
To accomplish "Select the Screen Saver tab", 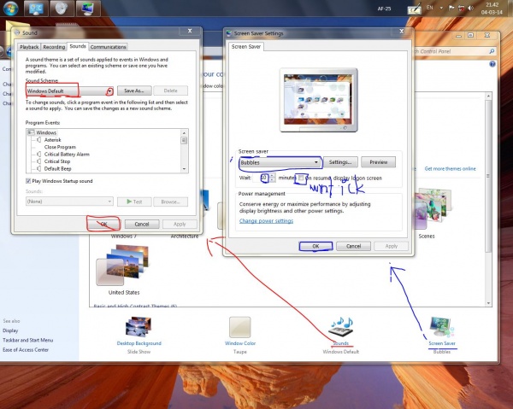I will [246, 46].
